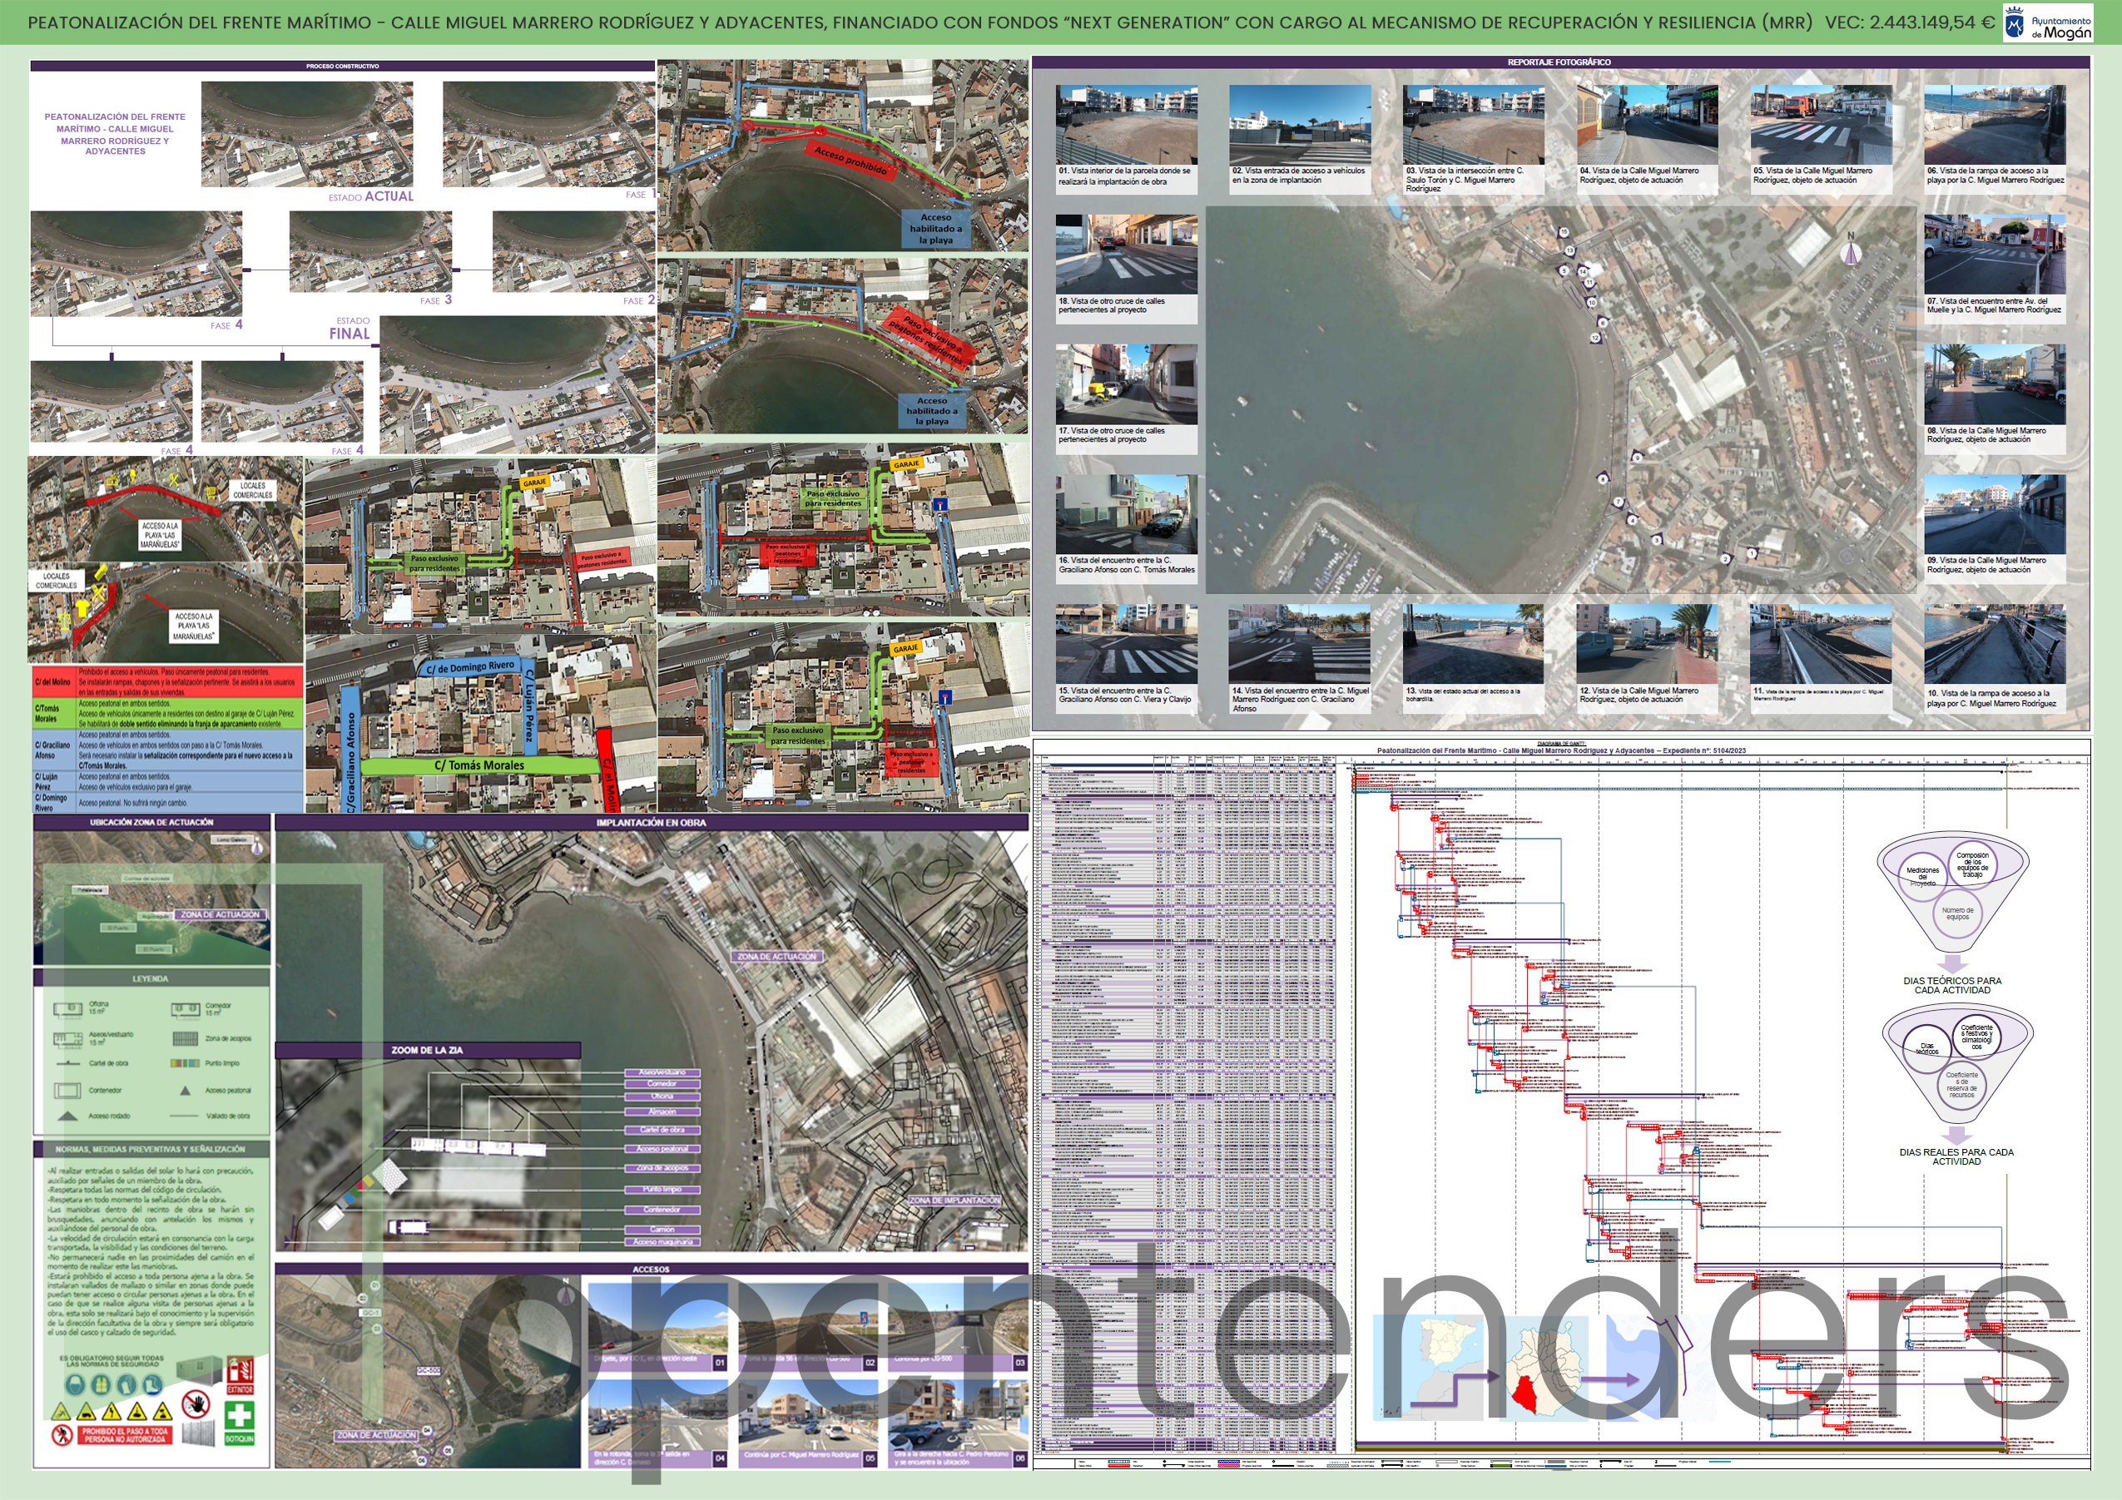The image size is (2122, 1500).
Task: Click the Gantt chart title line
Action: tap(1561, 750)
